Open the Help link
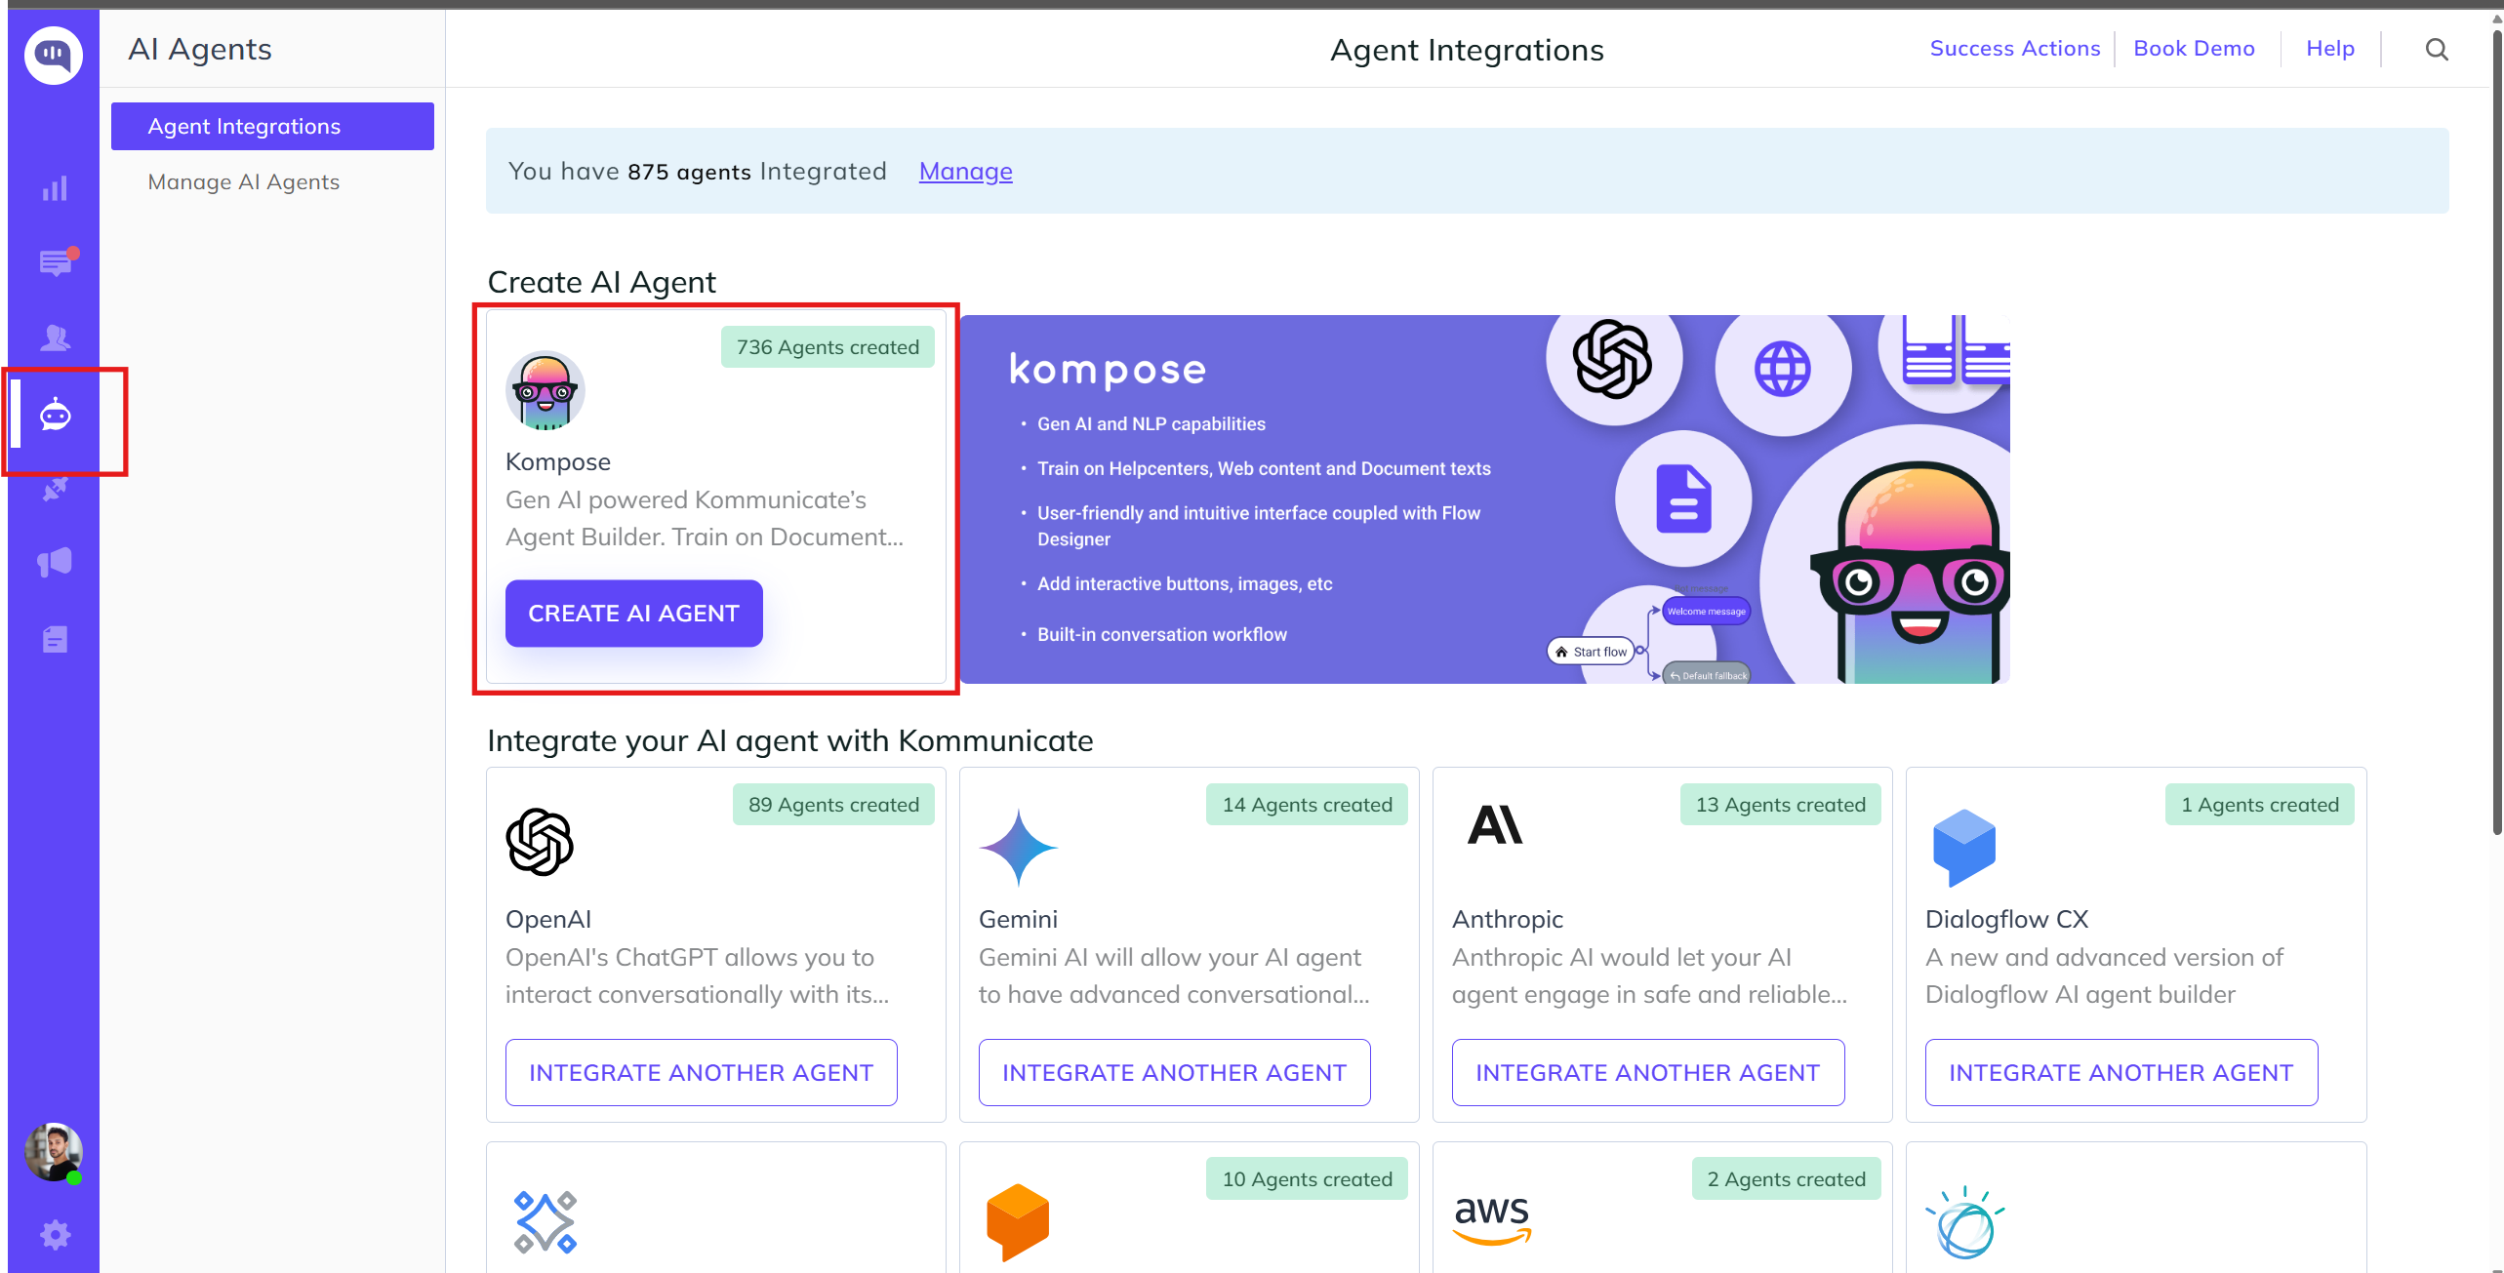Screen dimensions: 2504x1273 click(x=2330, y=48)
